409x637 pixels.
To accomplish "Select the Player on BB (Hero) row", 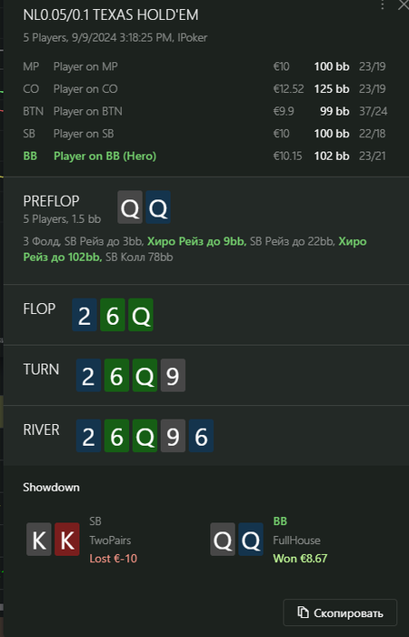I will point(204,156).
